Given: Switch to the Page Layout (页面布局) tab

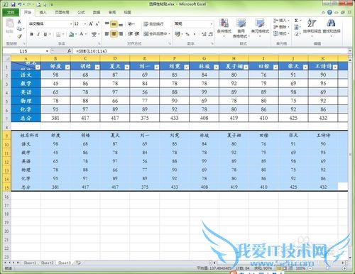Looking at the screenshot, I should 62,12.
